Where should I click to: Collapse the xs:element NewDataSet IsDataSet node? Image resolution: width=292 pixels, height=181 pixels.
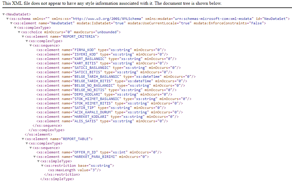(11, 23)
